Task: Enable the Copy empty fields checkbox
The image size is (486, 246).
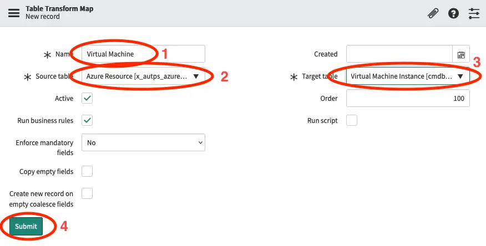Action: 87,171
